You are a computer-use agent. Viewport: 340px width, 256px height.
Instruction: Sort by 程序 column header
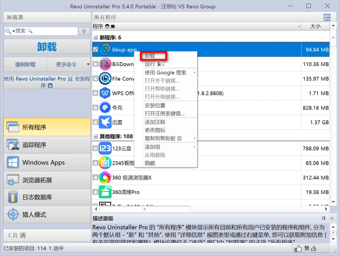tap(197, 26)
